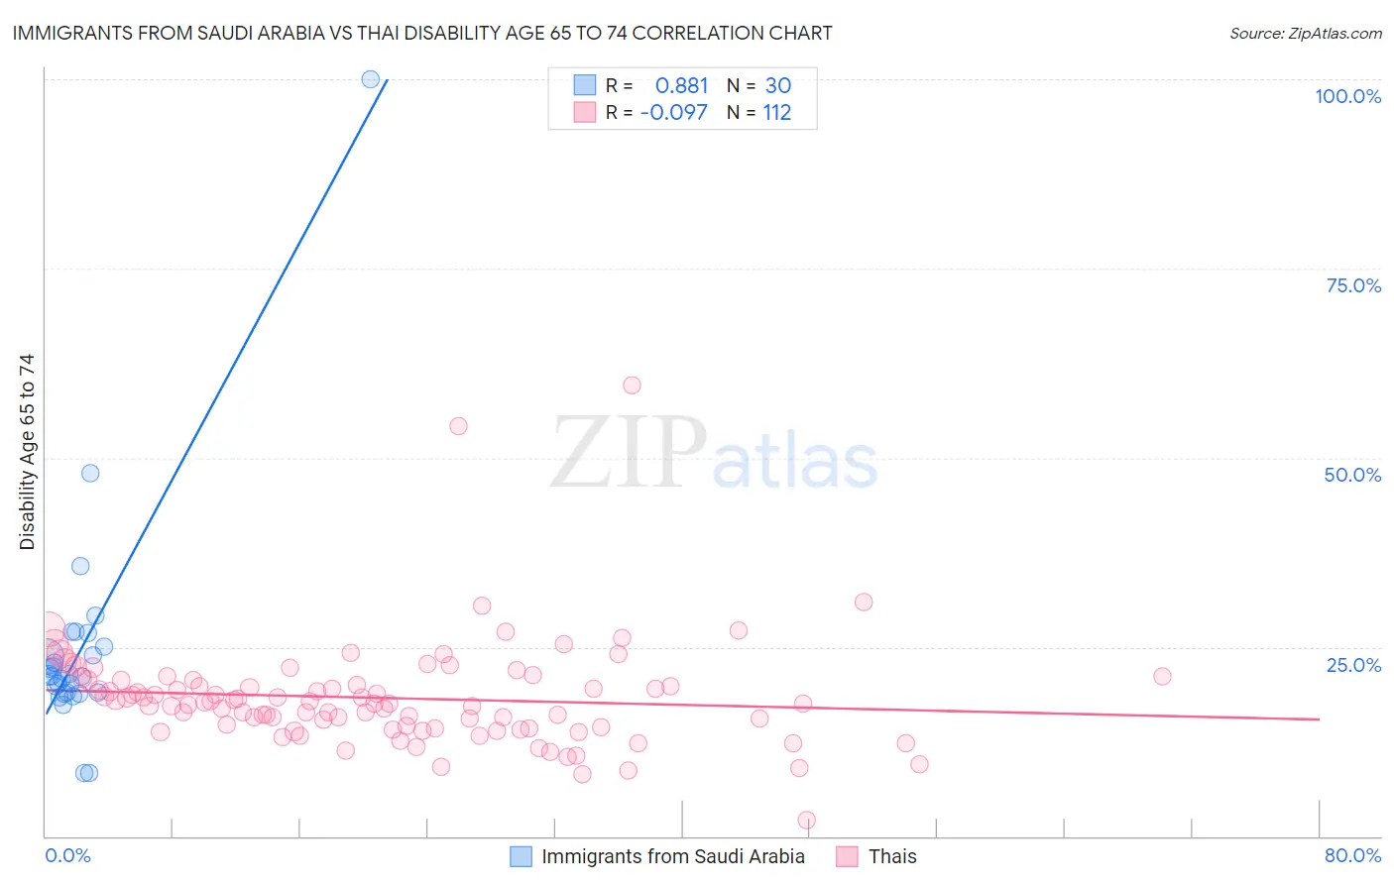
Task: Select the blue outlier point at 100%
Action: [x=371, y=79]
